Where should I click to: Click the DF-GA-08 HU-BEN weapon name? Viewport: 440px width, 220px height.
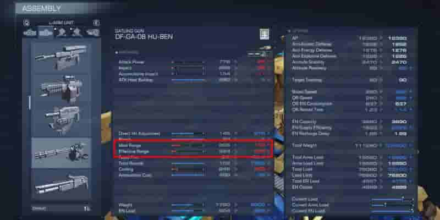[x=144, y=36]
